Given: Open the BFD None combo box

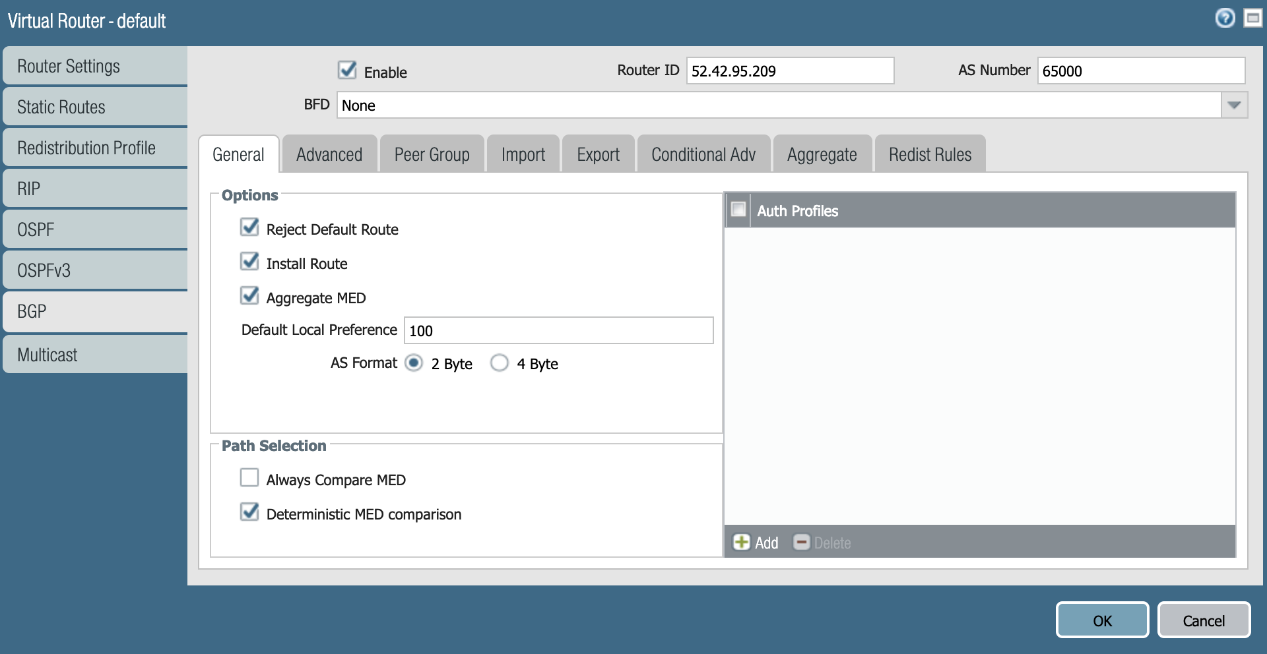Looking at the screenshot, I should click(x=779, y=105).
